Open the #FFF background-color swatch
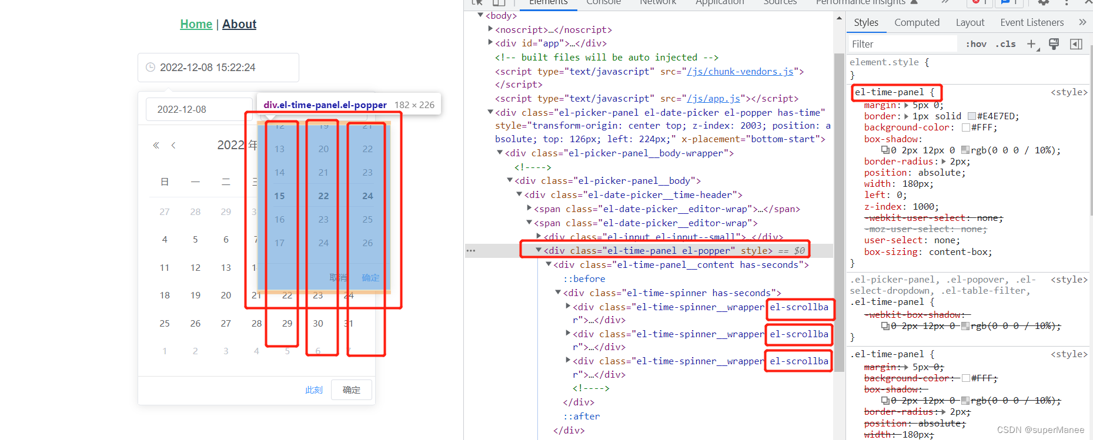Image resolution: width=1093 pixels, height=440 pixels. click(x=966, y=127)
